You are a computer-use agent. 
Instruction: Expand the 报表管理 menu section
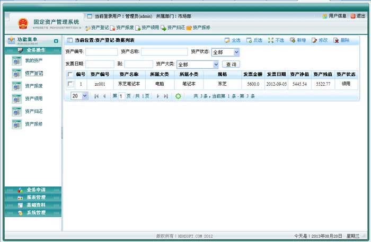[x=33, y=197]
